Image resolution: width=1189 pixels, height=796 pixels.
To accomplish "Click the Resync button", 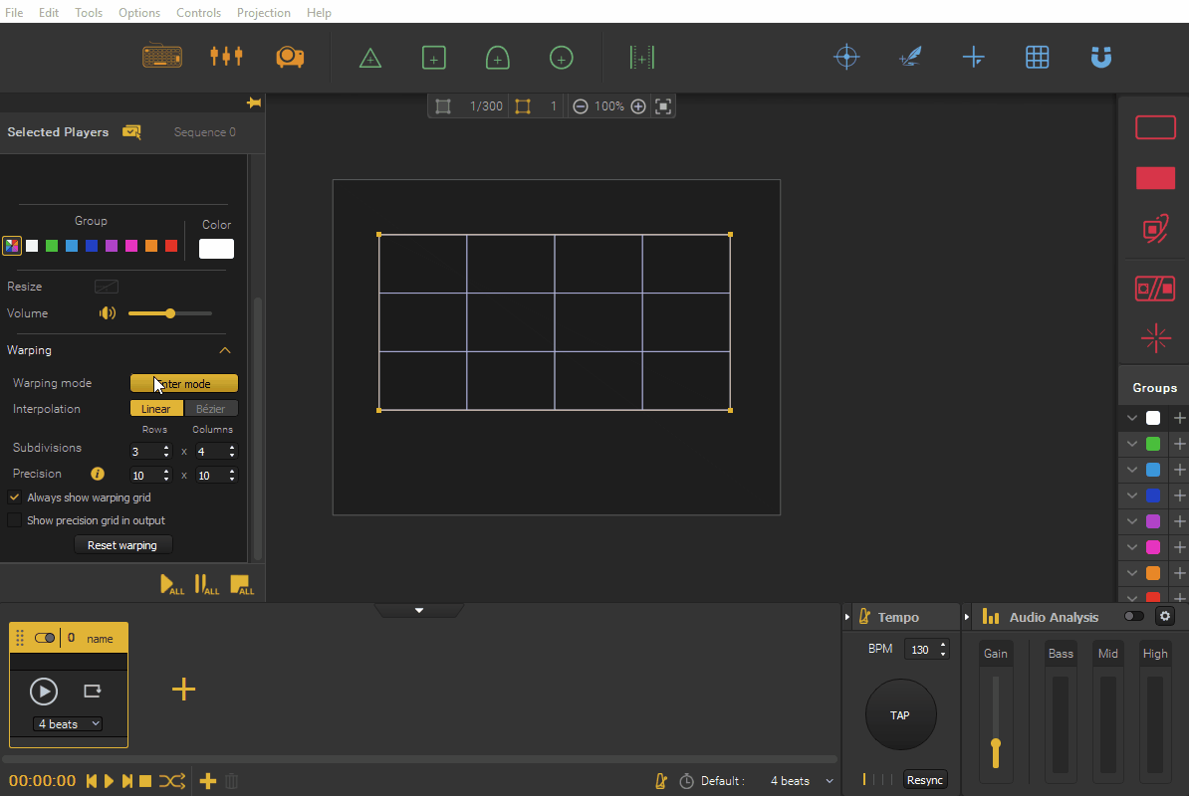I will (925, 780).
